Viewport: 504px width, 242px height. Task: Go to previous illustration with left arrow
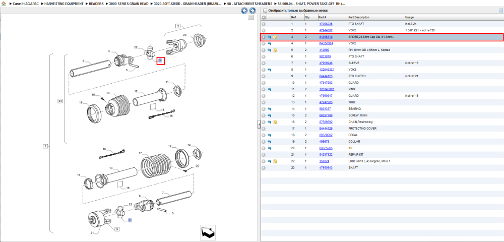244,11
